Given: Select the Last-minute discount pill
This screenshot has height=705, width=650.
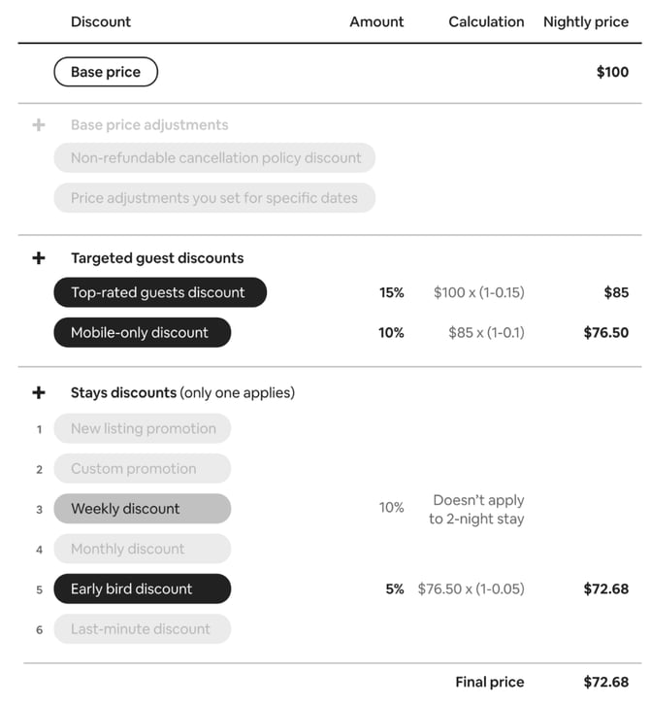Looking at the screenshot, I should pos(143,628).
